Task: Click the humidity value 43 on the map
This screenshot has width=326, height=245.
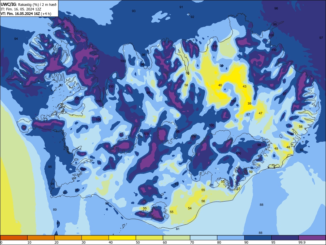Action: tap(244, 86)
